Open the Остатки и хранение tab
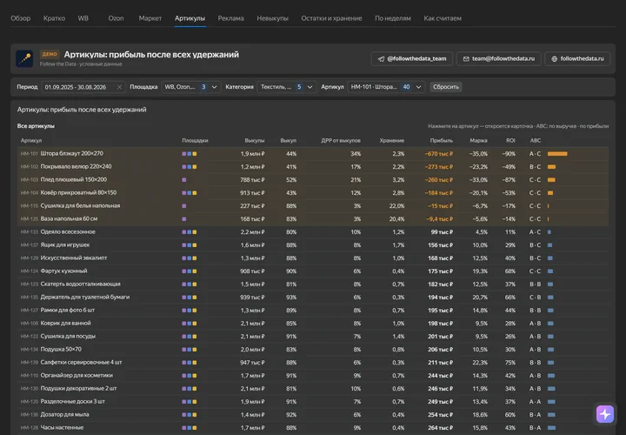Viewport: 626px width, 435px height. 331,18
